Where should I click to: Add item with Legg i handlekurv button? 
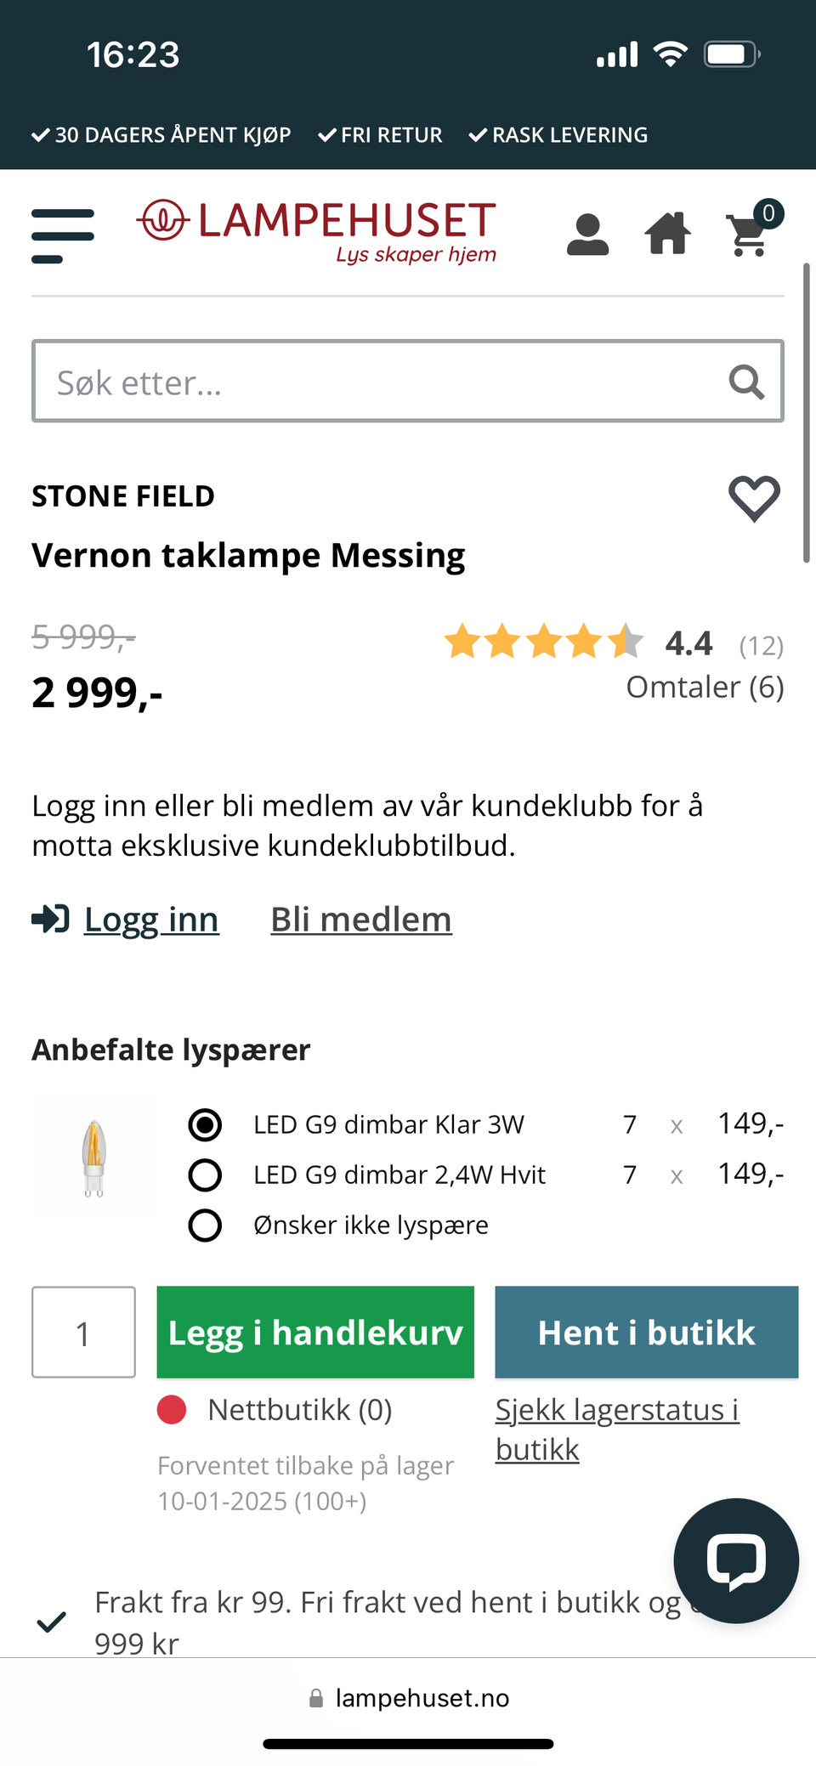tap(315, 1332)
